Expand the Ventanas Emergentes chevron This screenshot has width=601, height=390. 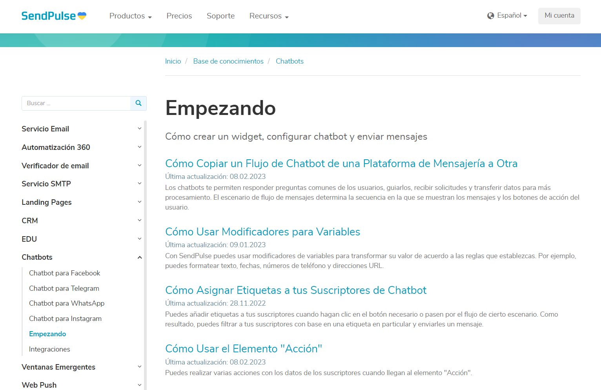140,367
